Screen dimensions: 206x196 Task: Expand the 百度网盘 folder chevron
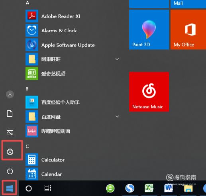tap(117, 116)
